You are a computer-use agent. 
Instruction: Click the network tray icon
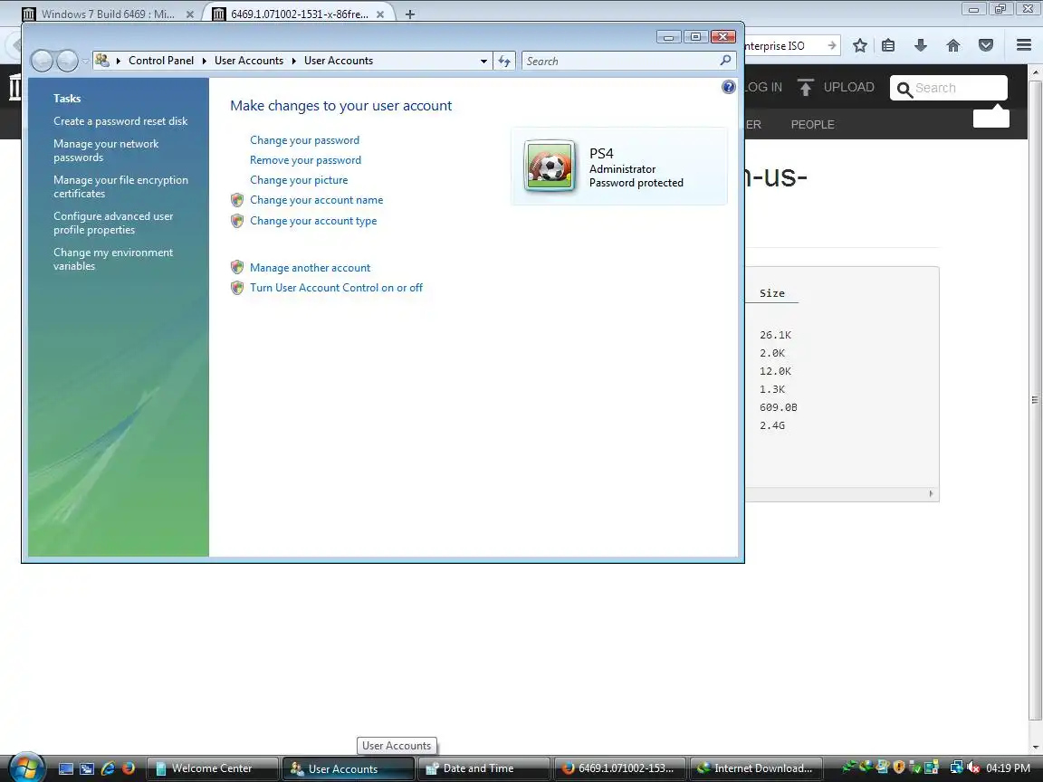pyautogui.click(x=956, y=768)
